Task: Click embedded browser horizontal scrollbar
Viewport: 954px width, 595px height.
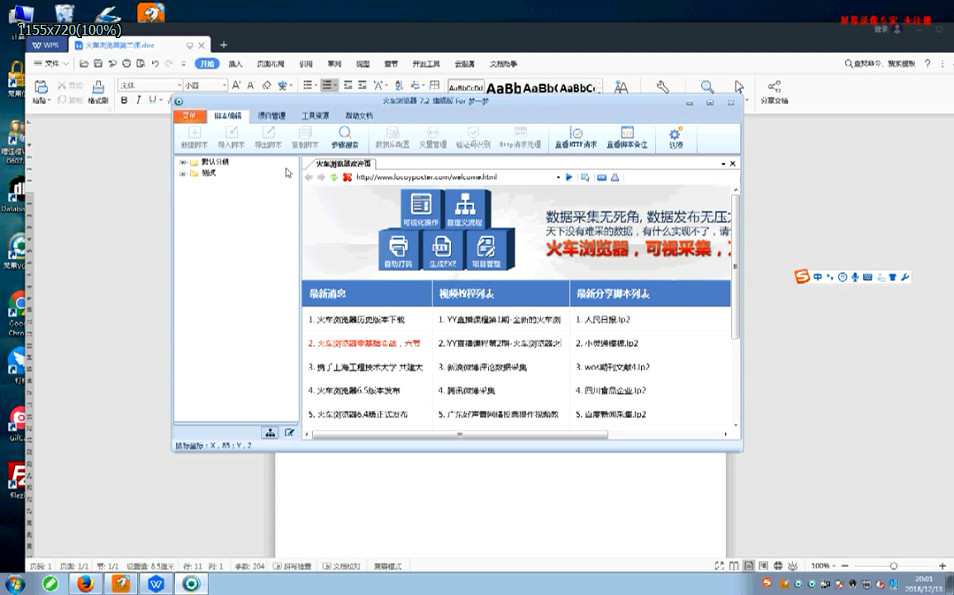Action: (x=459, y=434)
